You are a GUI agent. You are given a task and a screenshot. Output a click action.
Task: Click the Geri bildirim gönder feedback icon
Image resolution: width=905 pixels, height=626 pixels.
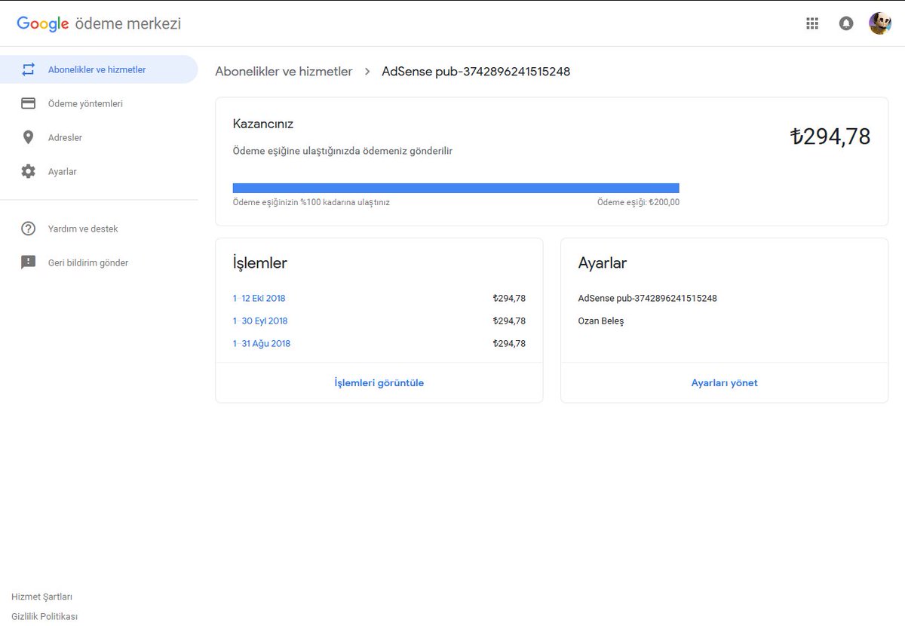coord(28,262)
